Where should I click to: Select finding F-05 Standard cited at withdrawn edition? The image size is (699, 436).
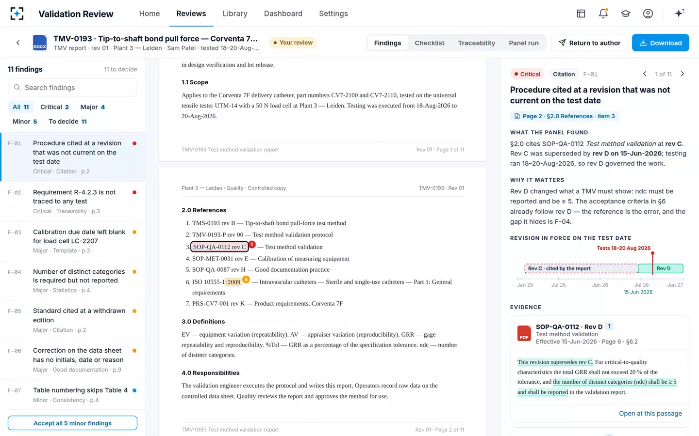tap(73, 320)
